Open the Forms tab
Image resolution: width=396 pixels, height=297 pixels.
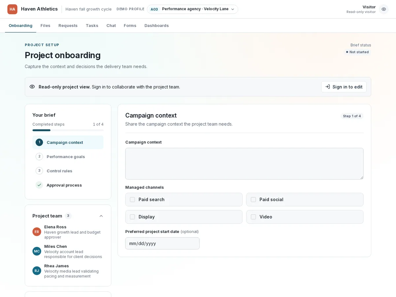(130, 25)
